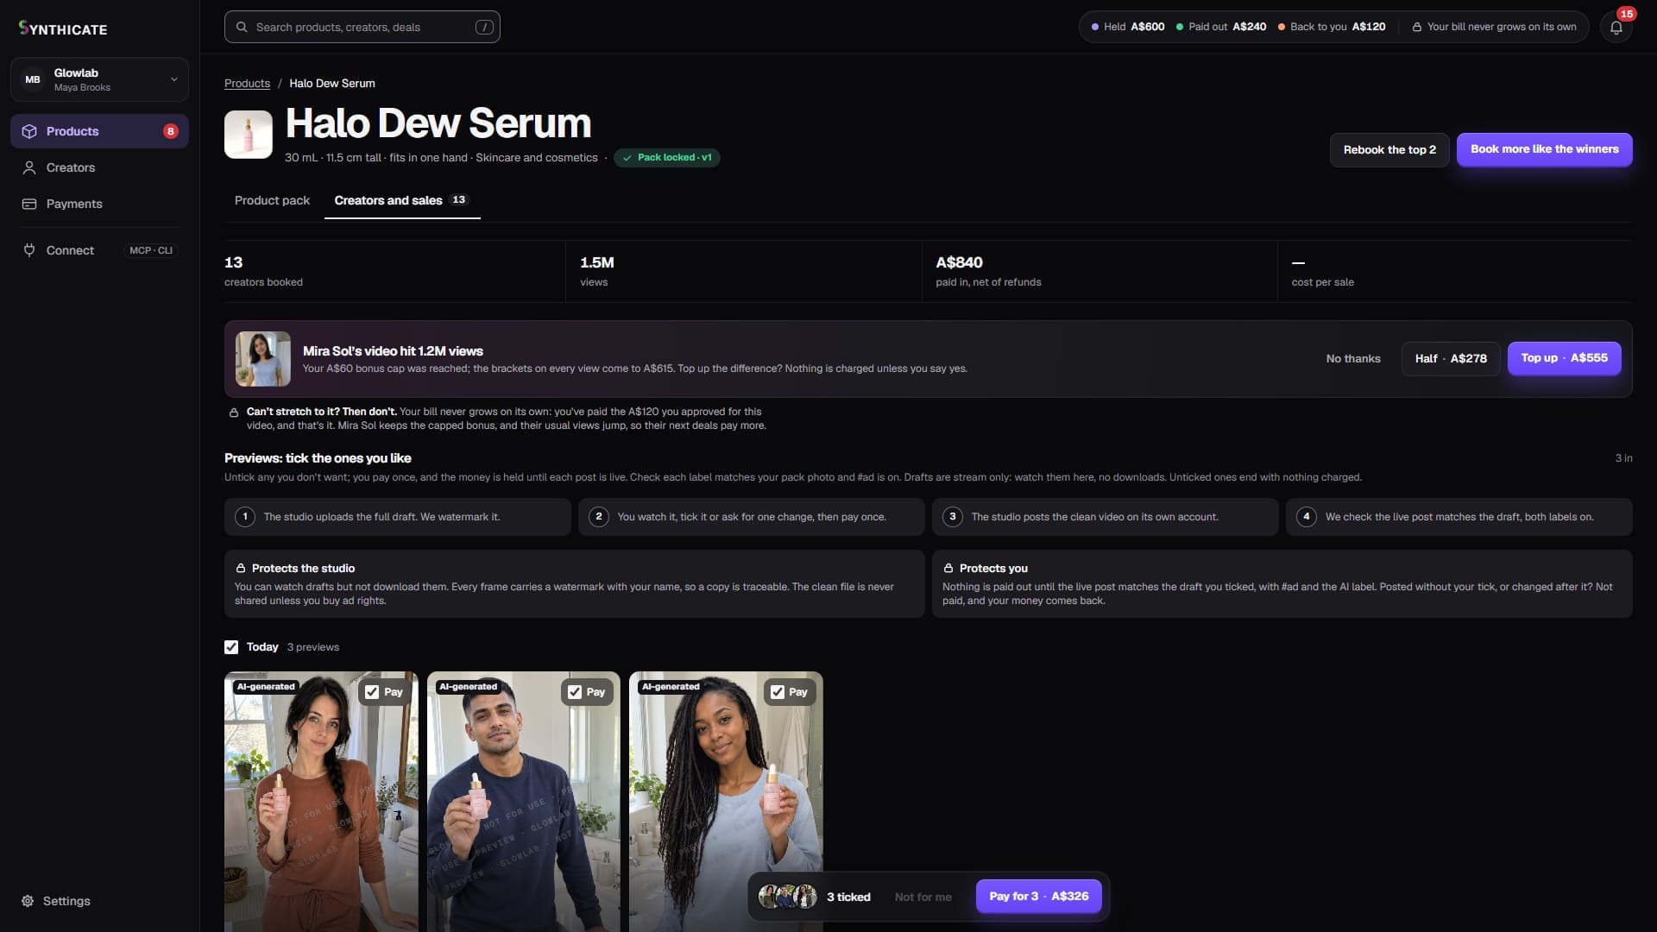Viewport: 1657px width, 932px height.
Task: Click the ticked creators avatar stack
Action: (787, 897)
